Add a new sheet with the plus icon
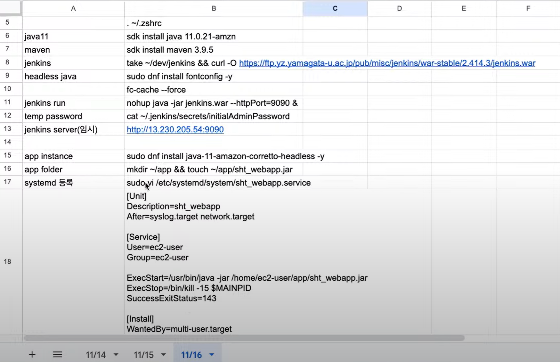 click(32, 354)
